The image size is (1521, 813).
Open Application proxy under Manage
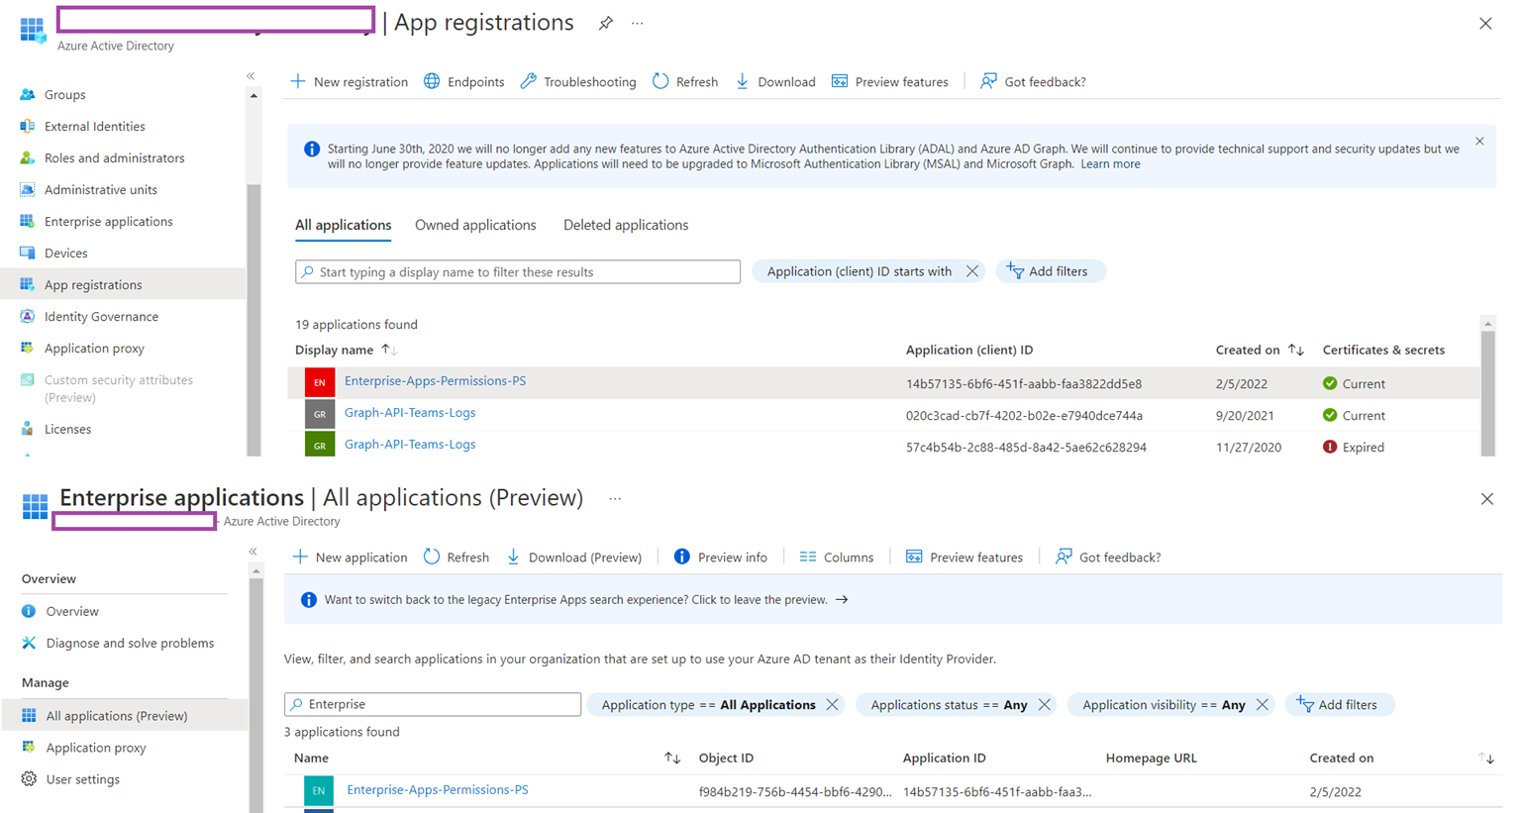pyautogui.click(x=96, y=748)
